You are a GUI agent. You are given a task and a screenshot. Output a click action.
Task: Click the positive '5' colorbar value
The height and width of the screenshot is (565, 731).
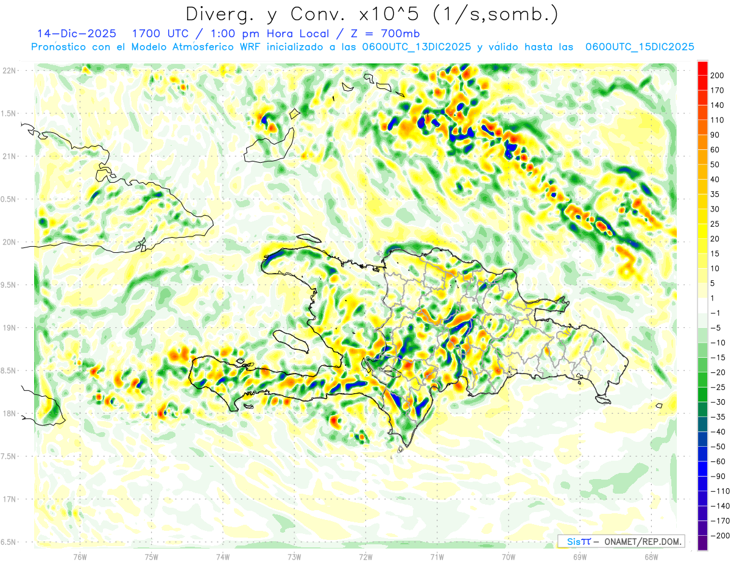click(x=713, y=283)
